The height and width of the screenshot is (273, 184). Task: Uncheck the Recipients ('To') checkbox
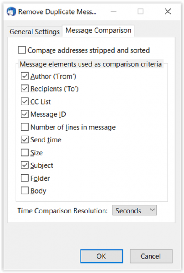(25, 89)
